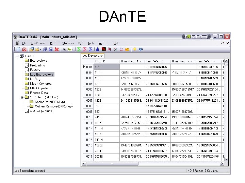The width and height of the screenshot is (245, 183).
Task: Click the table's vertical scrollbar up arrow
Action: pyautogui.click(x=226, y=61)
